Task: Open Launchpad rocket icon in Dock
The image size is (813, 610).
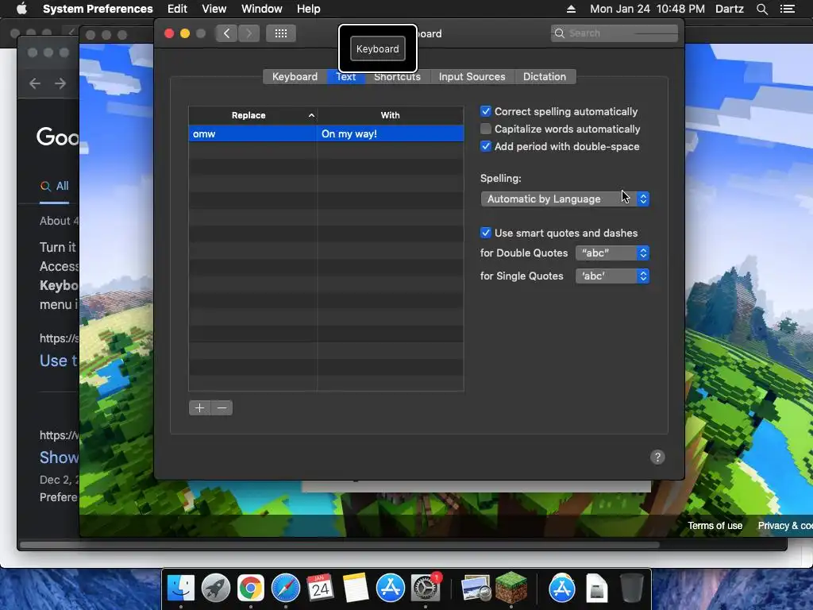Action: tap(216, 589)
